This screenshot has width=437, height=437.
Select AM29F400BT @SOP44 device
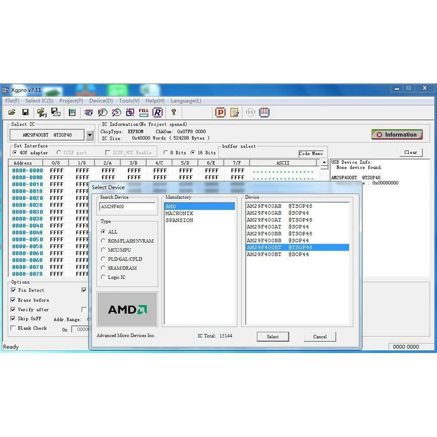tap(297, 255)
